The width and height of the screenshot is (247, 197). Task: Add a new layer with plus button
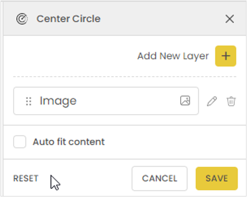click(x=226, y=56)
